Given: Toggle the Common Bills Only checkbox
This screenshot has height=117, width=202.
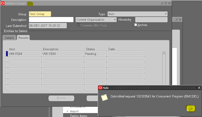Looking at the screenshot, I should pyautogui.click(x=78, y=25).
